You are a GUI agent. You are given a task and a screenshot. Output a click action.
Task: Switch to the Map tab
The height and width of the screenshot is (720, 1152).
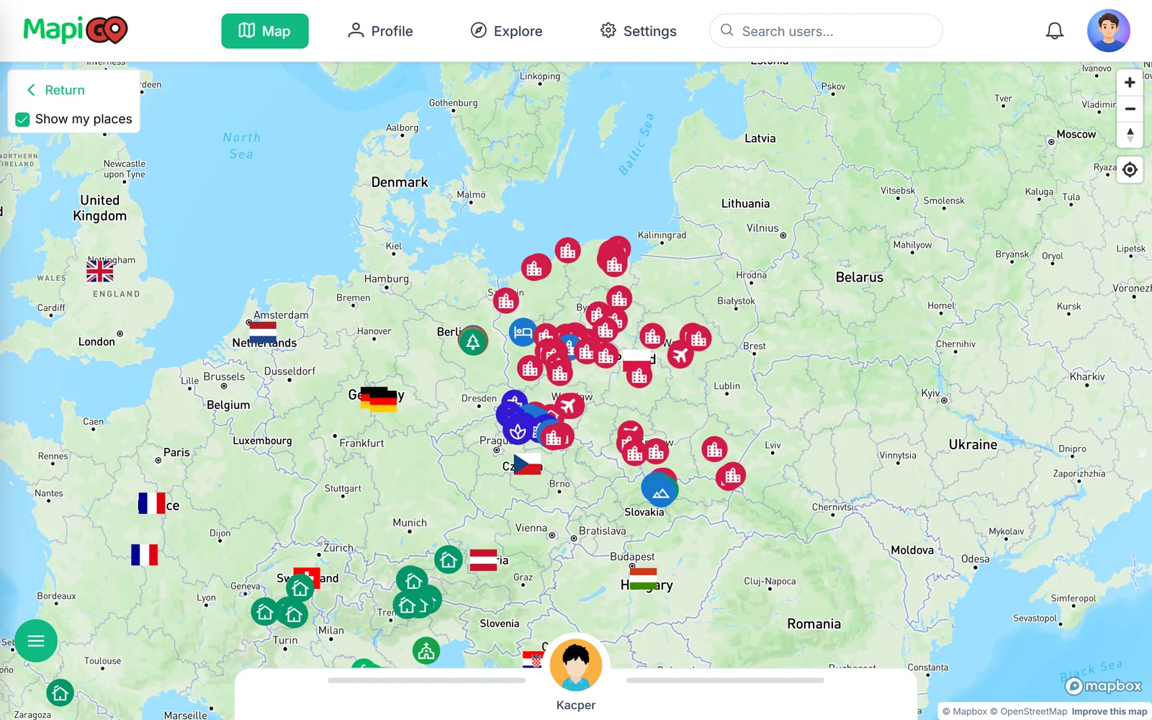[265, 31]
